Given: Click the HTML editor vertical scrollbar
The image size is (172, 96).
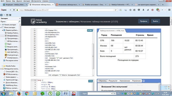Looking at the screenshot, I should coord(93,56).
